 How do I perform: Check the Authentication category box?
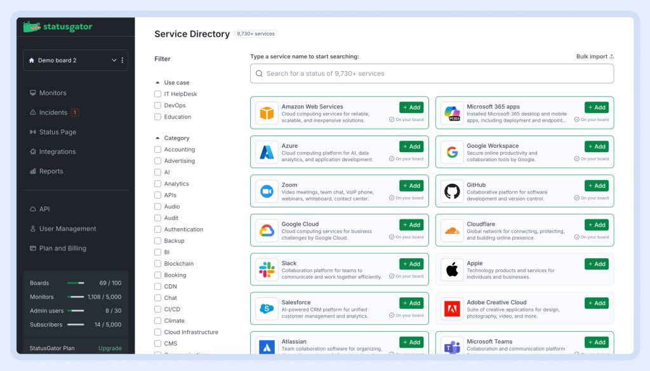157,230
